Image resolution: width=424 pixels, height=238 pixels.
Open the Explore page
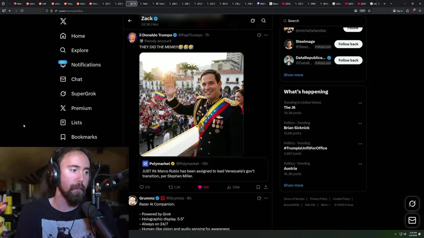74,50
